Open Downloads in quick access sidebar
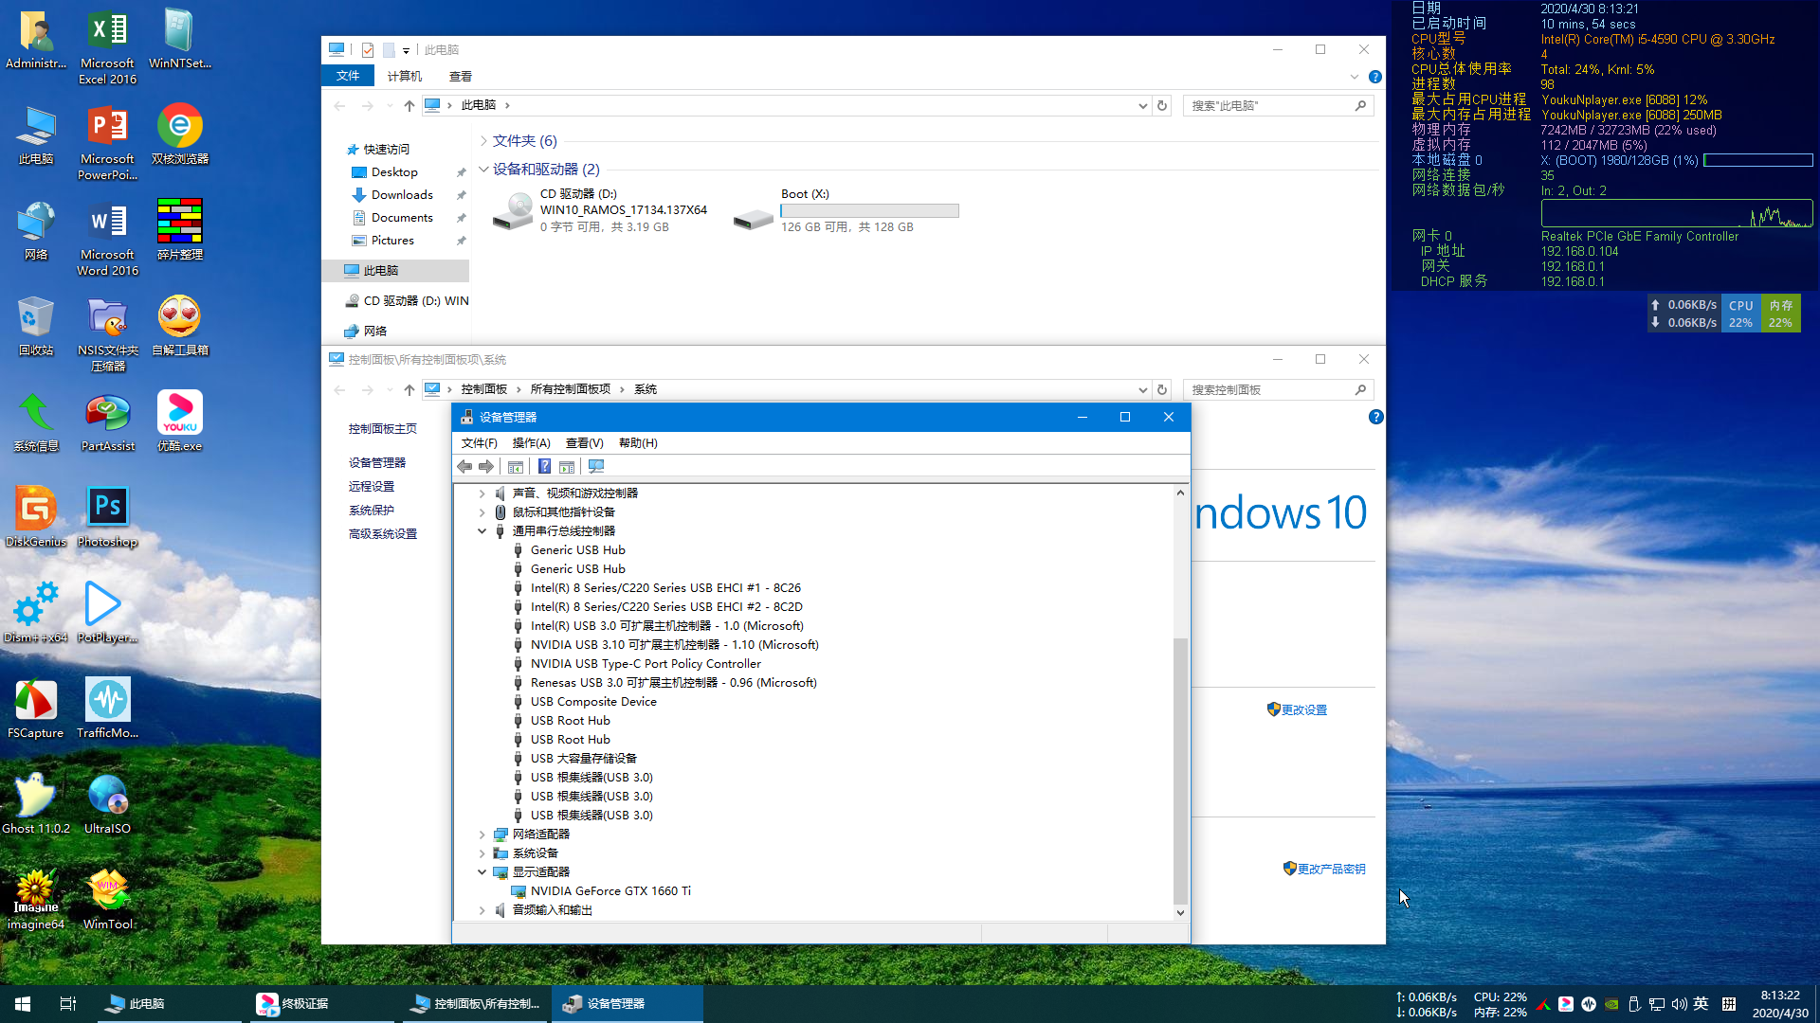Screen dimensions: 1820x1023 point(402,195)
